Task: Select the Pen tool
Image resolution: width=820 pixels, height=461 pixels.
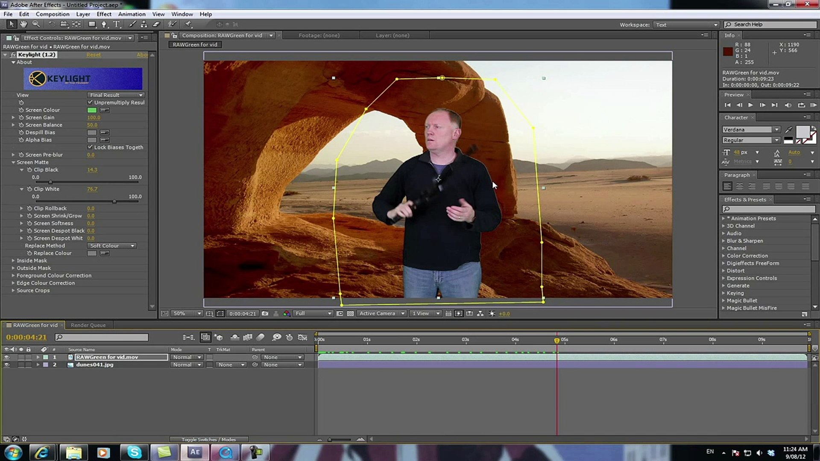Action: pyautogui.click(x=104, y=24)
